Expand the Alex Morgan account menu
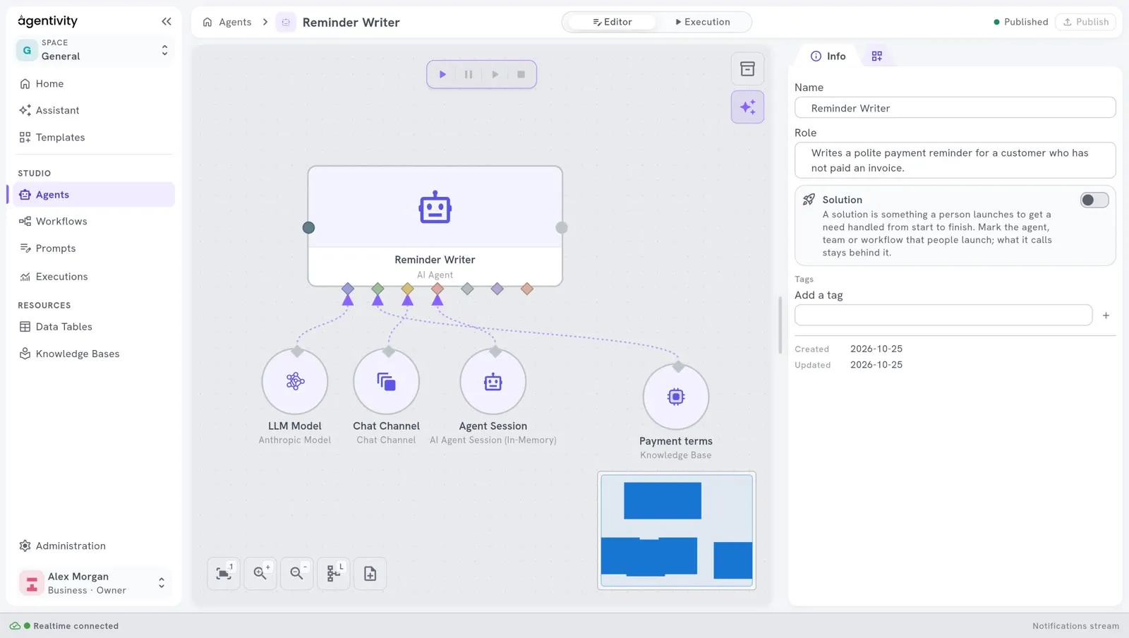Viewport: 1129px width, 638px height. [94, 583]
